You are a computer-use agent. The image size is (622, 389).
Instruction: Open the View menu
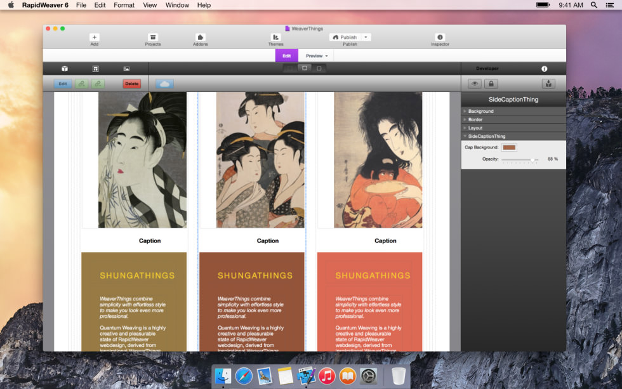pos(150,4)
